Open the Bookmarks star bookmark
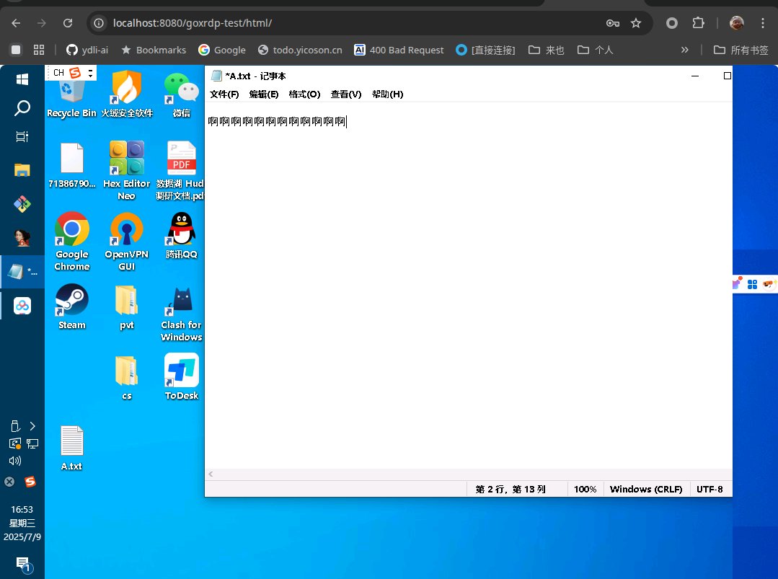Viewport: 778px width, 579px height. point(154,50)
